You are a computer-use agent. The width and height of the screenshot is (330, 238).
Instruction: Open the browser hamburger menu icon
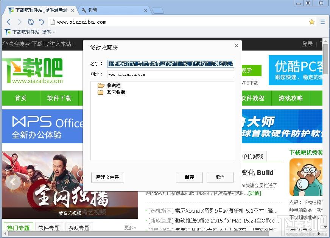pyautogui.click(x=322, y=22)
